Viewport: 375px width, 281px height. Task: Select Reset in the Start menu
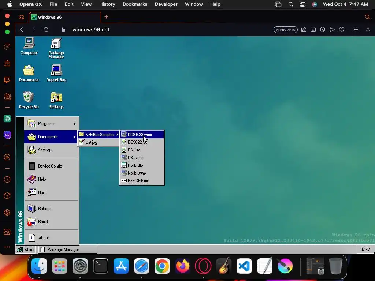51,222
